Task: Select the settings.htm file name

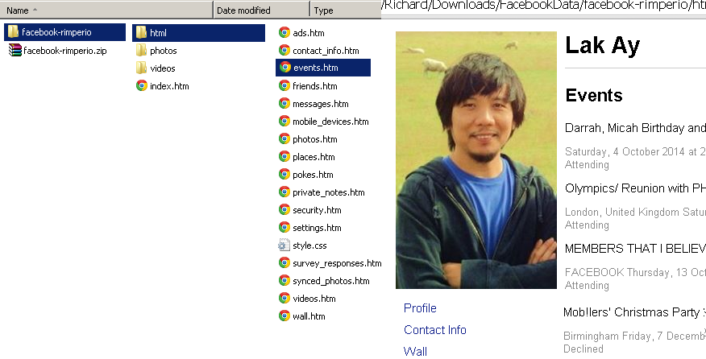Action: (x=317, y=228)
